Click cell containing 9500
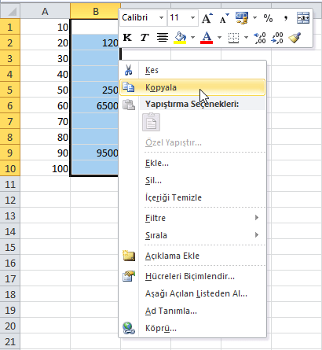322x350 pixels. pos(95,153)
